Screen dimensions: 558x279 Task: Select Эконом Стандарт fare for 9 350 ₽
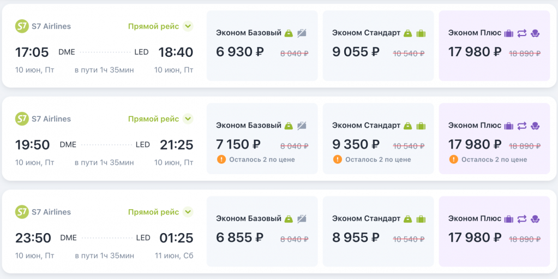pos(379,139)
